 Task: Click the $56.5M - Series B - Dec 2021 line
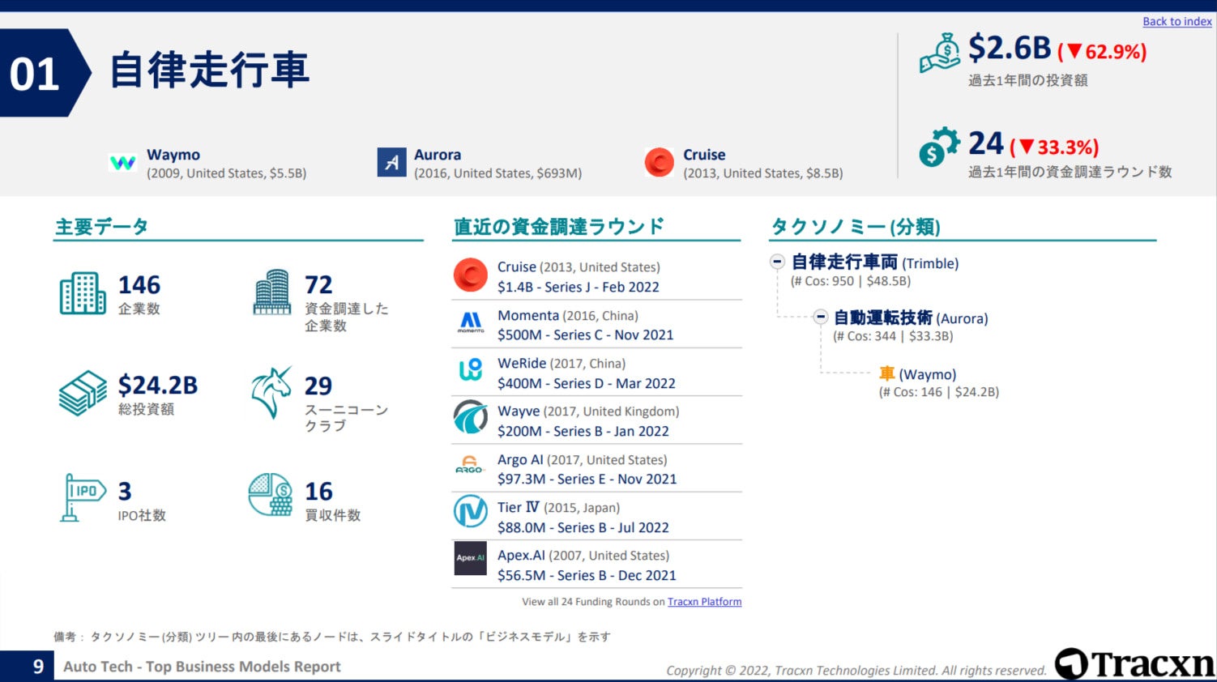(587, 575)
